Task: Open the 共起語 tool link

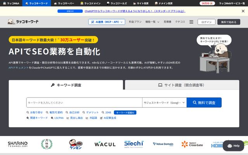Action: [91, 118]
